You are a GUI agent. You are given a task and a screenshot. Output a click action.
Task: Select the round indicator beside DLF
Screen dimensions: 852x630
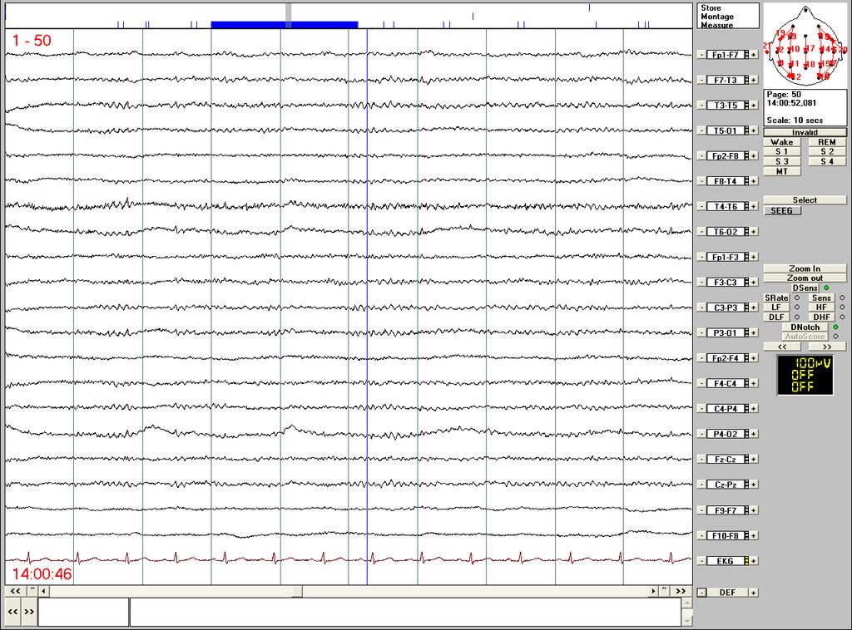coord(797,317)
